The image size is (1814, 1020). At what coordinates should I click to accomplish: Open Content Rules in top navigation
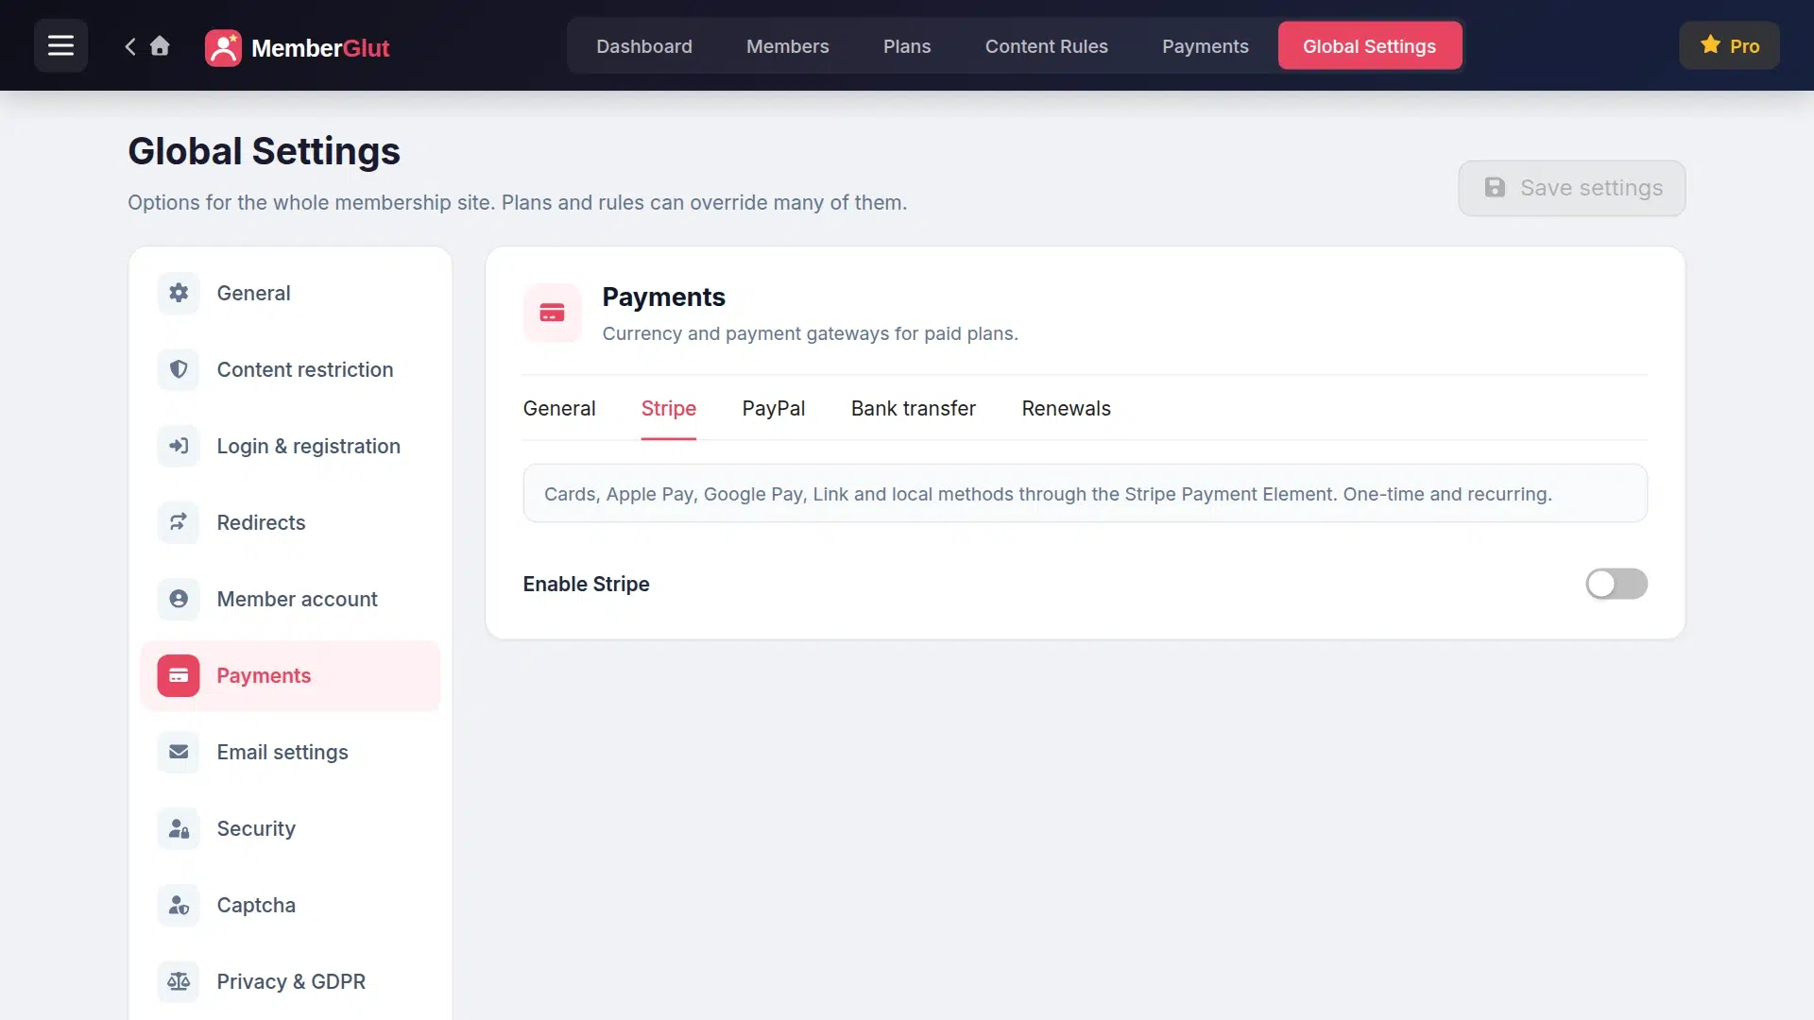point(1046,46)
